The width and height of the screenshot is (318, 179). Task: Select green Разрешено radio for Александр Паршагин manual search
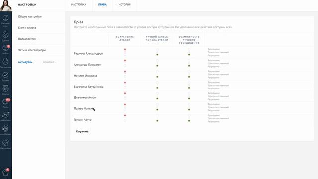157,66
